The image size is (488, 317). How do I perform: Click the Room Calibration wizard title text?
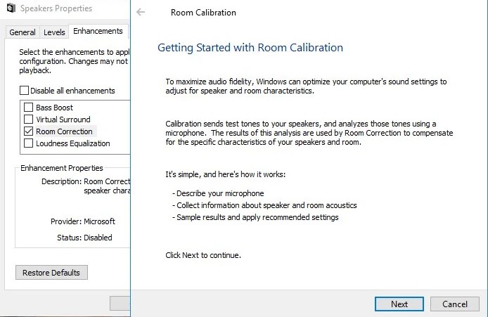[x=203, y=13]
